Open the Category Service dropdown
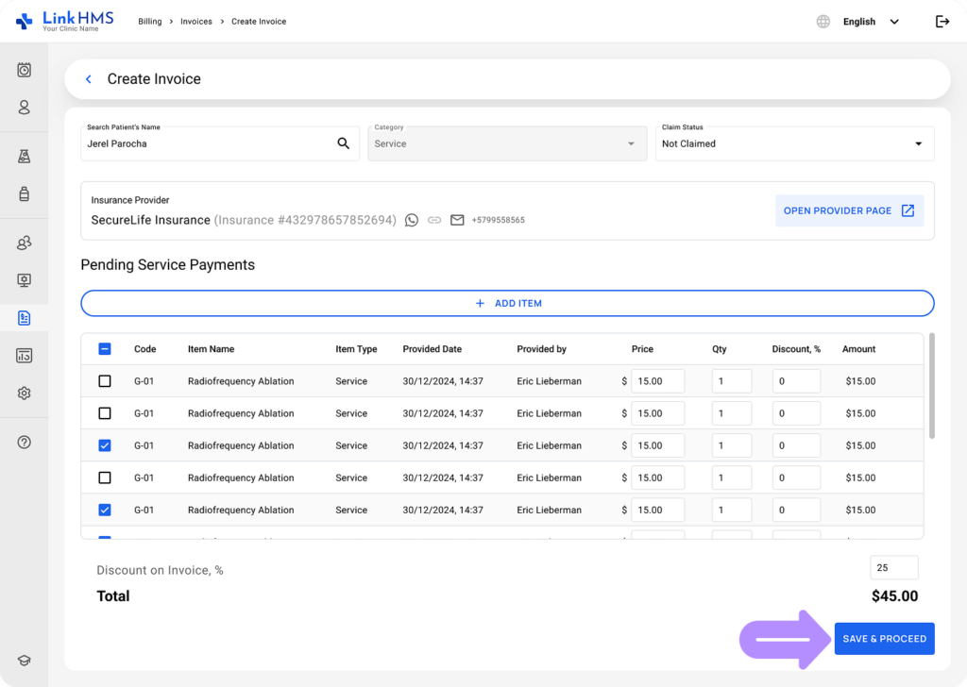 tap(507, 143)
